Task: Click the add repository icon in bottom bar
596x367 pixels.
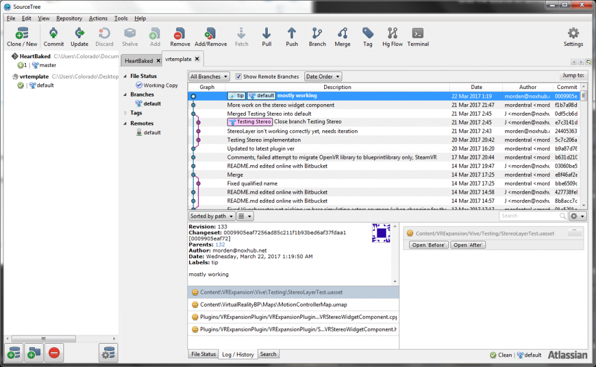Action: [14, 353]
